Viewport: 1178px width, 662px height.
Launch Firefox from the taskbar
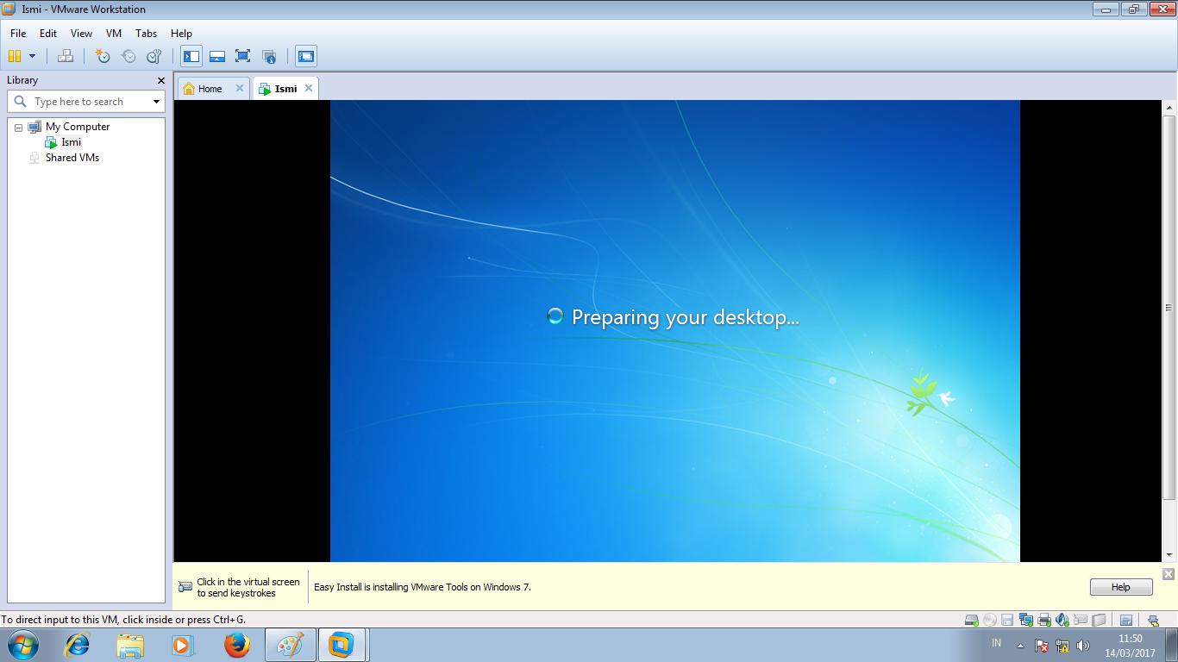[x=236, y=645]
